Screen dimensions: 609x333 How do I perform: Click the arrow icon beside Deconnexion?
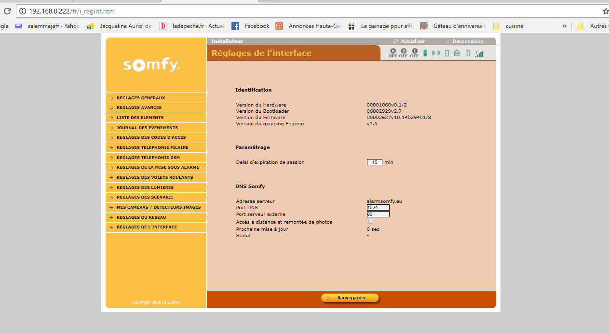click(447, 41)
